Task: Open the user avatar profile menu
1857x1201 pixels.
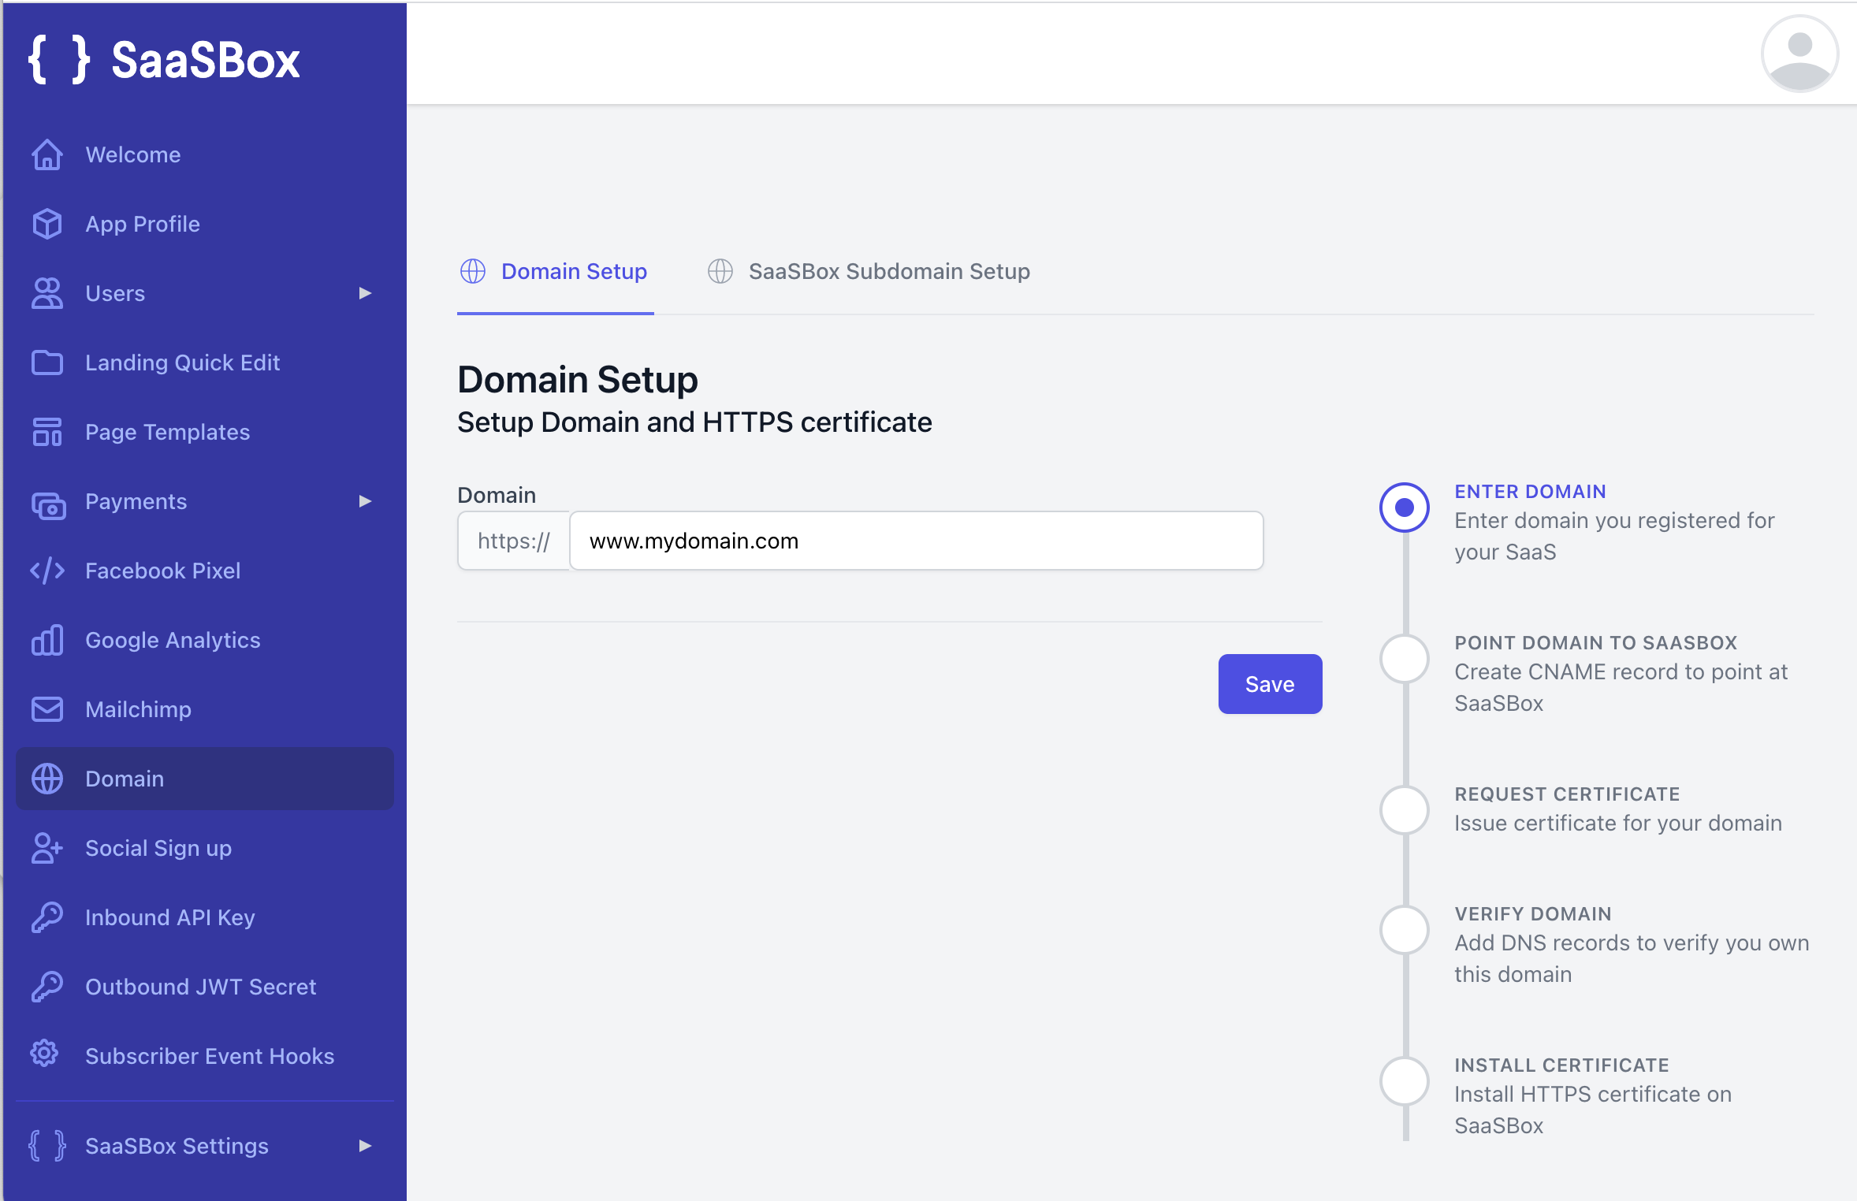Action: [1799, 54]
